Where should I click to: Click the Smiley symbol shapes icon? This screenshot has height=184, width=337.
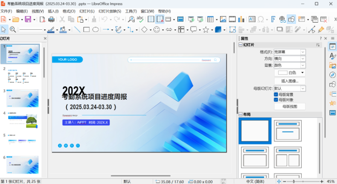[x=157, y=29]
